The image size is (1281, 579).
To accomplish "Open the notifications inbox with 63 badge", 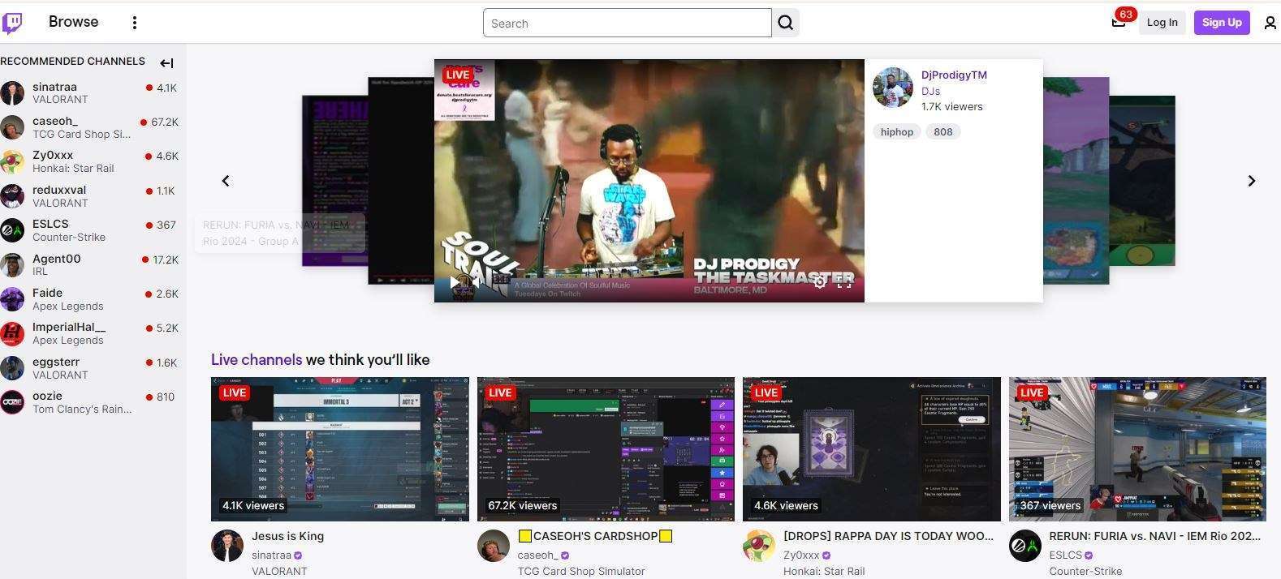I will tap(1119, 22).
